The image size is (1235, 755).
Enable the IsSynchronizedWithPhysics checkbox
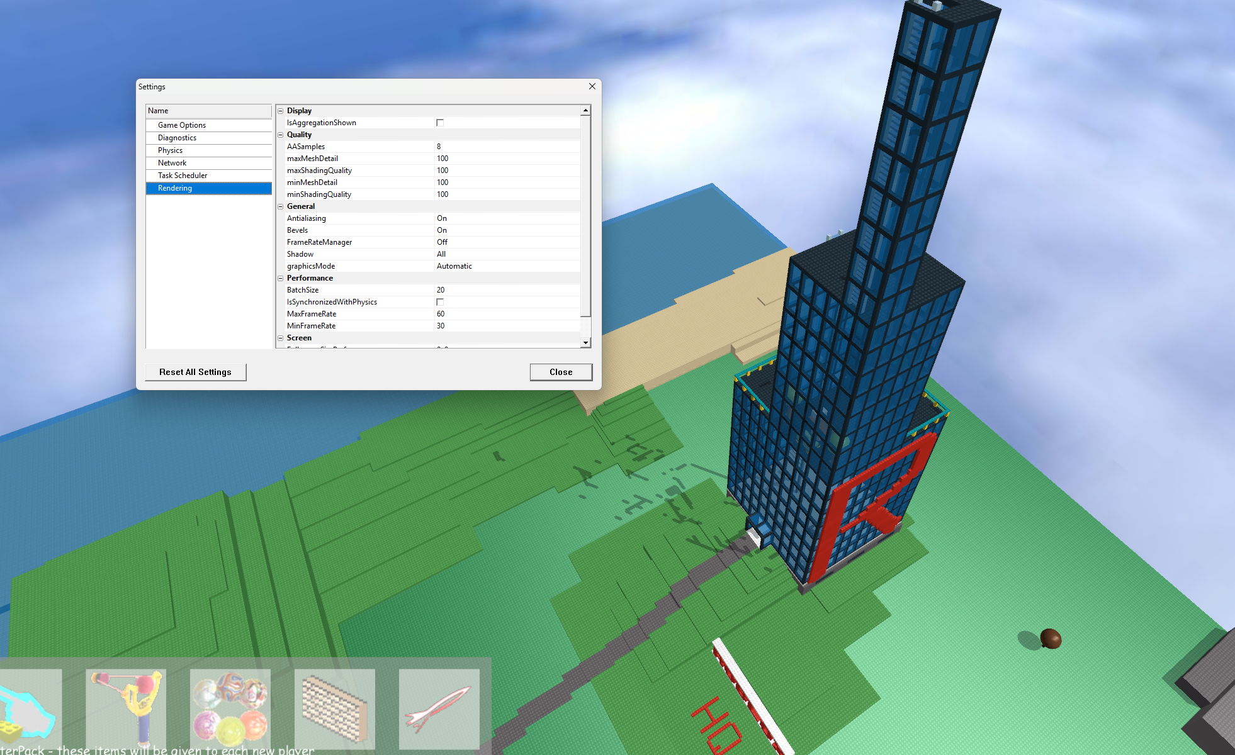pos(440,302)
